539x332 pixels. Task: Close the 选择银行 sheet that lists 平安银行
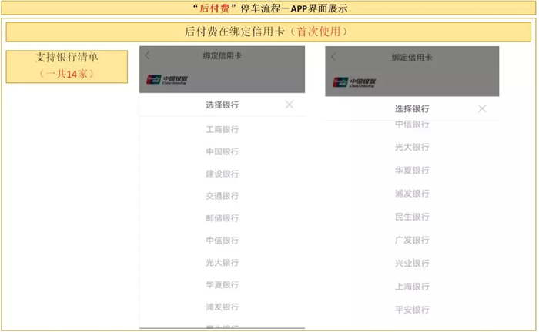click(x=482, y=108)
